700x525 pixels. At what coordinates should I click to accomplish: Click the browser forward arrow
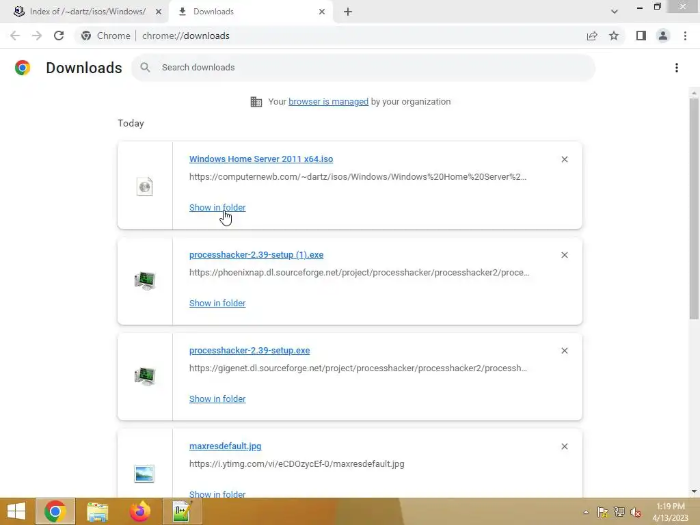[x=37, y=36]
